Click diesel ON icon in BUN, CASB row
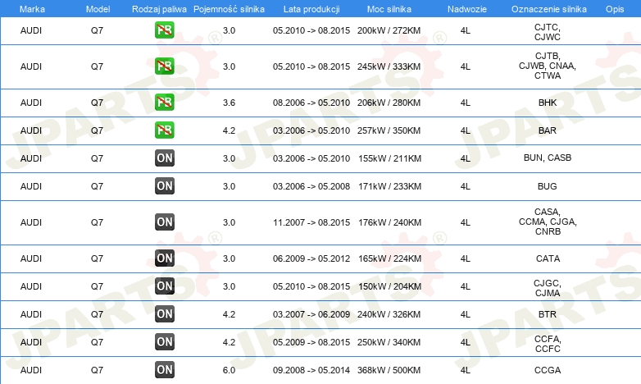Screen dimensions: 641x384 pos(164,158)
